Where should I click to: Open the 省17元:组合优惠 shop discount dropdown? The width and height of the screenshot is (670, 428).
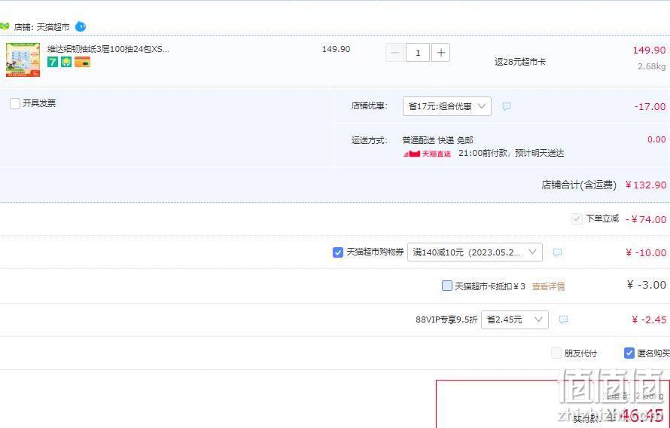[x=447, y=106]
